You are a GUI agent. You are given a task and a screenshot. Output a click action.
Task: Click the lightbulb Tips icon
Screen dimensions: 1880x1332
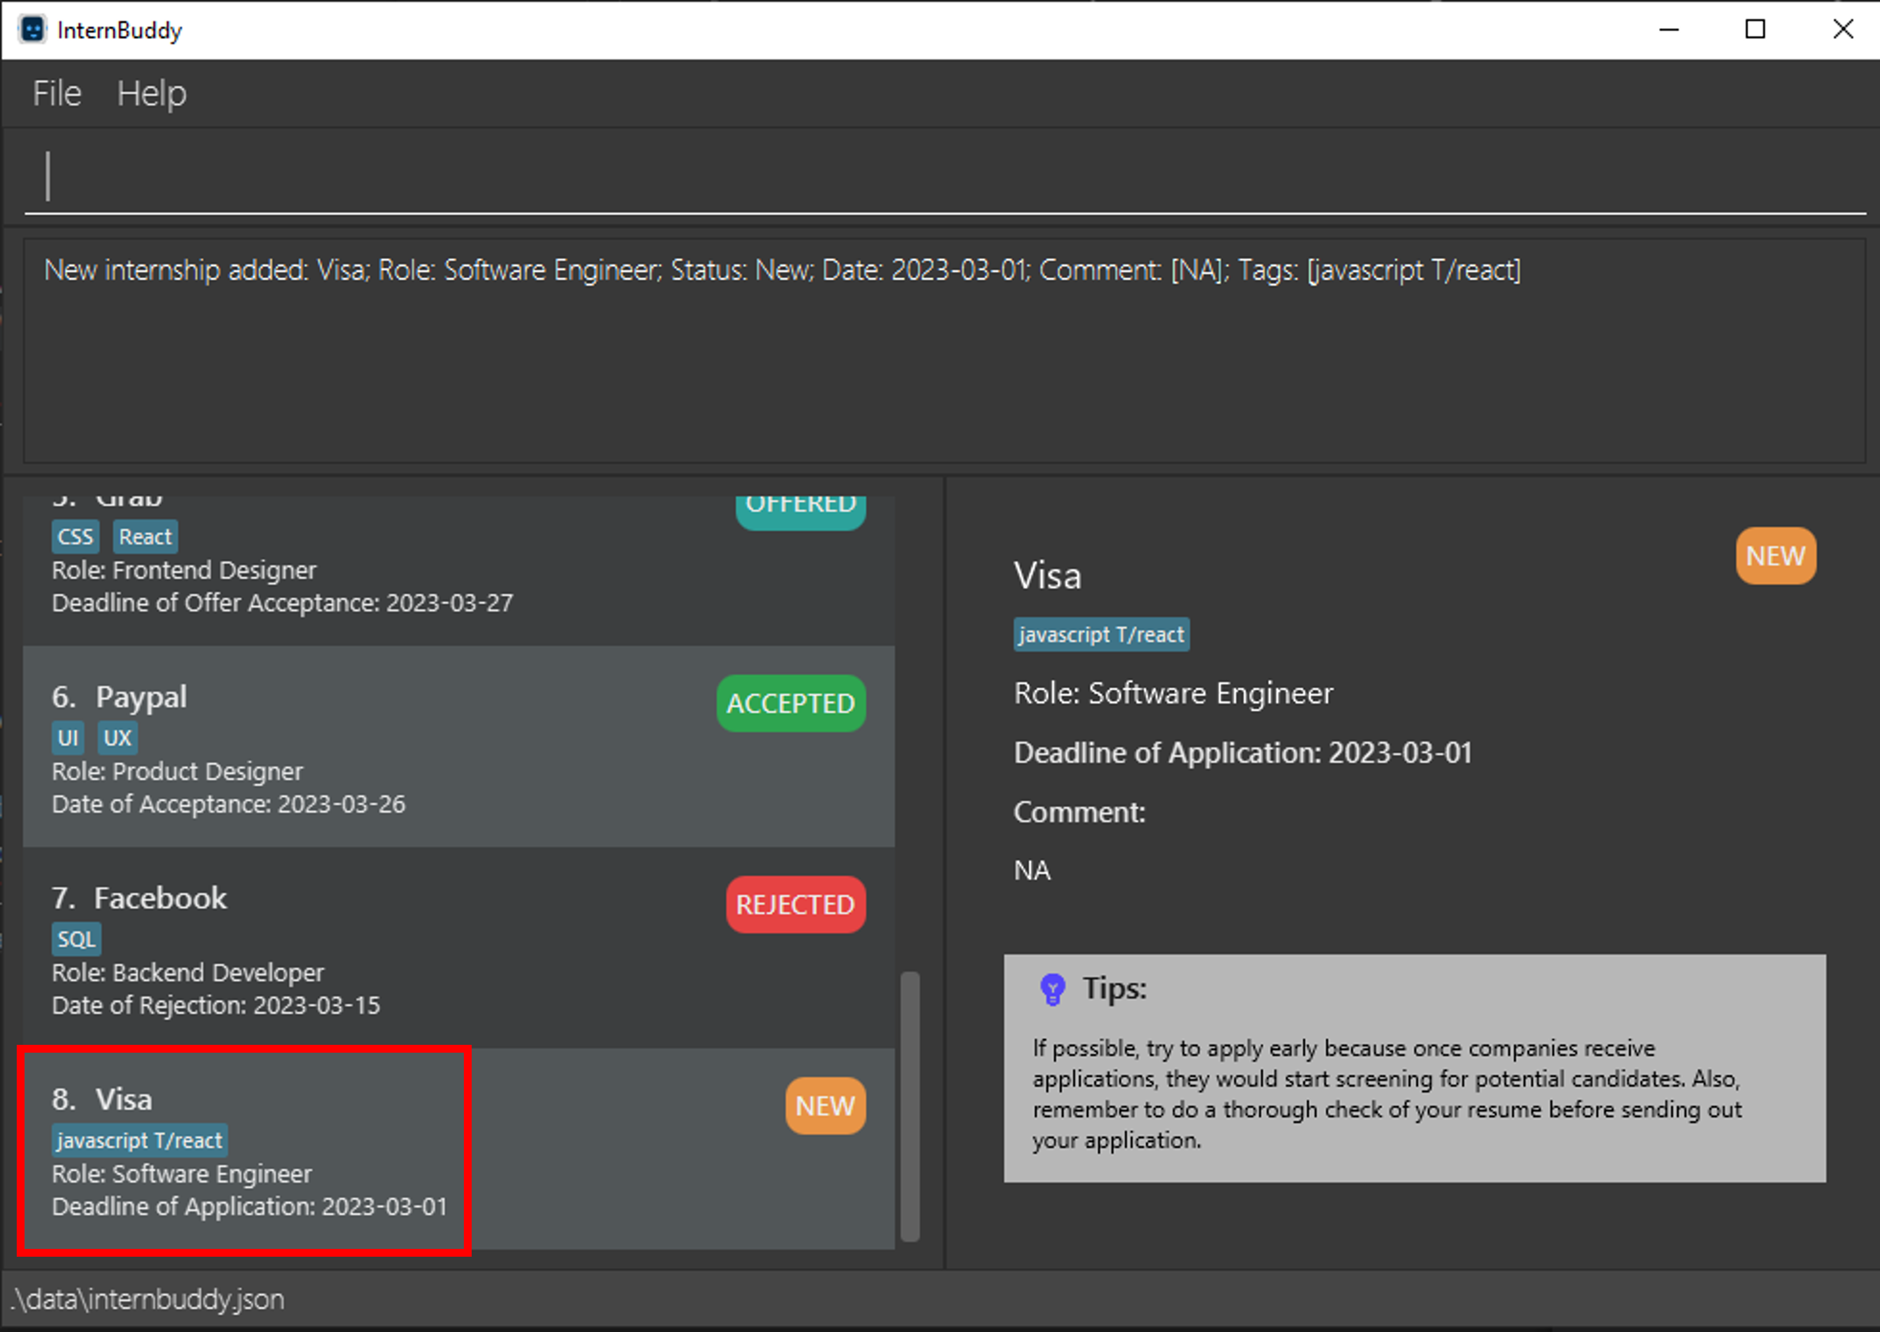(1052, 989)
